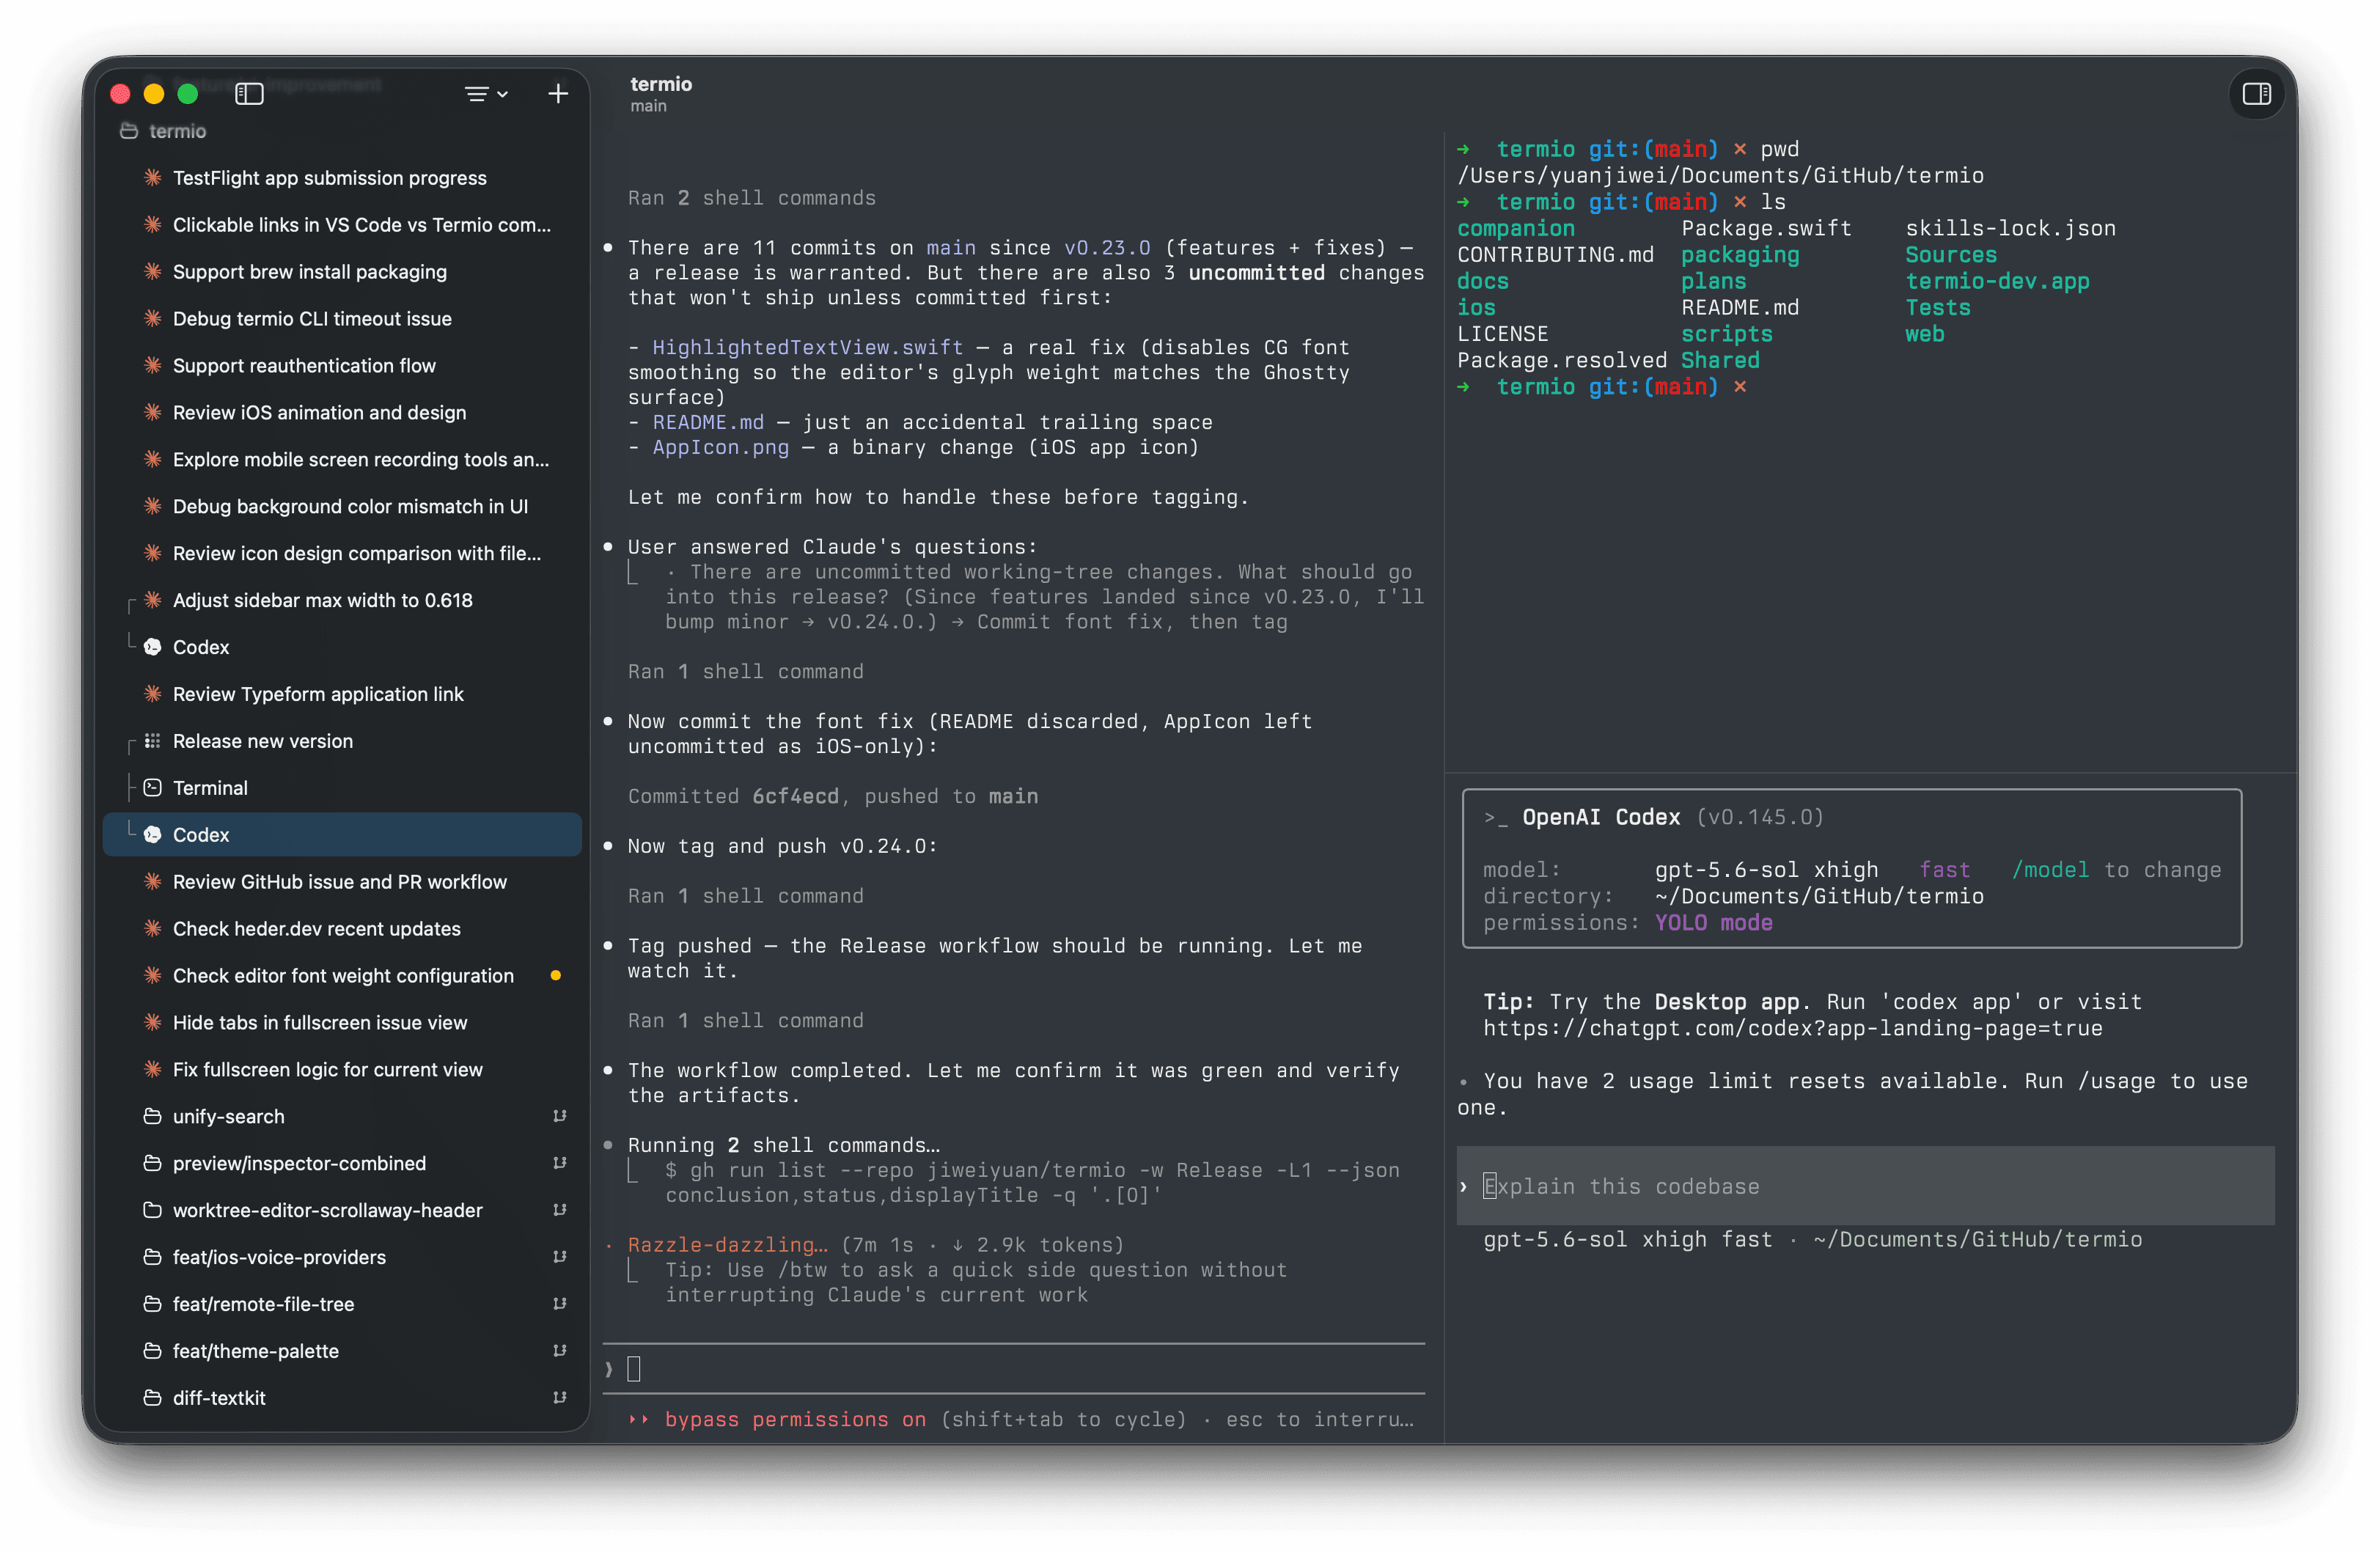Open 'Check editor font weight configuration' session
2380x1553 pixels.
pos(342,976)
